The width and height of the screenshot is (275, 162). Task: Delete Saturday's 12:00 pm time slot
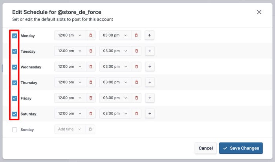tap(90, 114)
